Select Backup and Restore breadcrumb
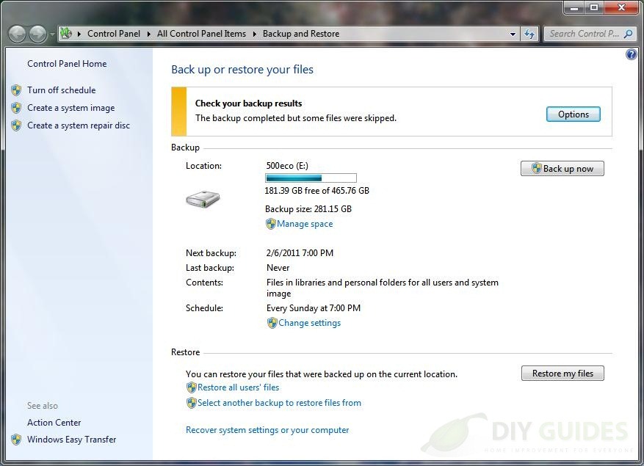644x466 pixels. point(300,34)
